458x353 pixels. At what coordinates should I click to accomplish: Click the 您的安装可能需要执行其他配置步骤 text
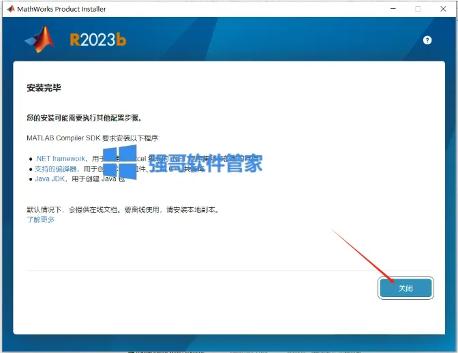point(84,118)
